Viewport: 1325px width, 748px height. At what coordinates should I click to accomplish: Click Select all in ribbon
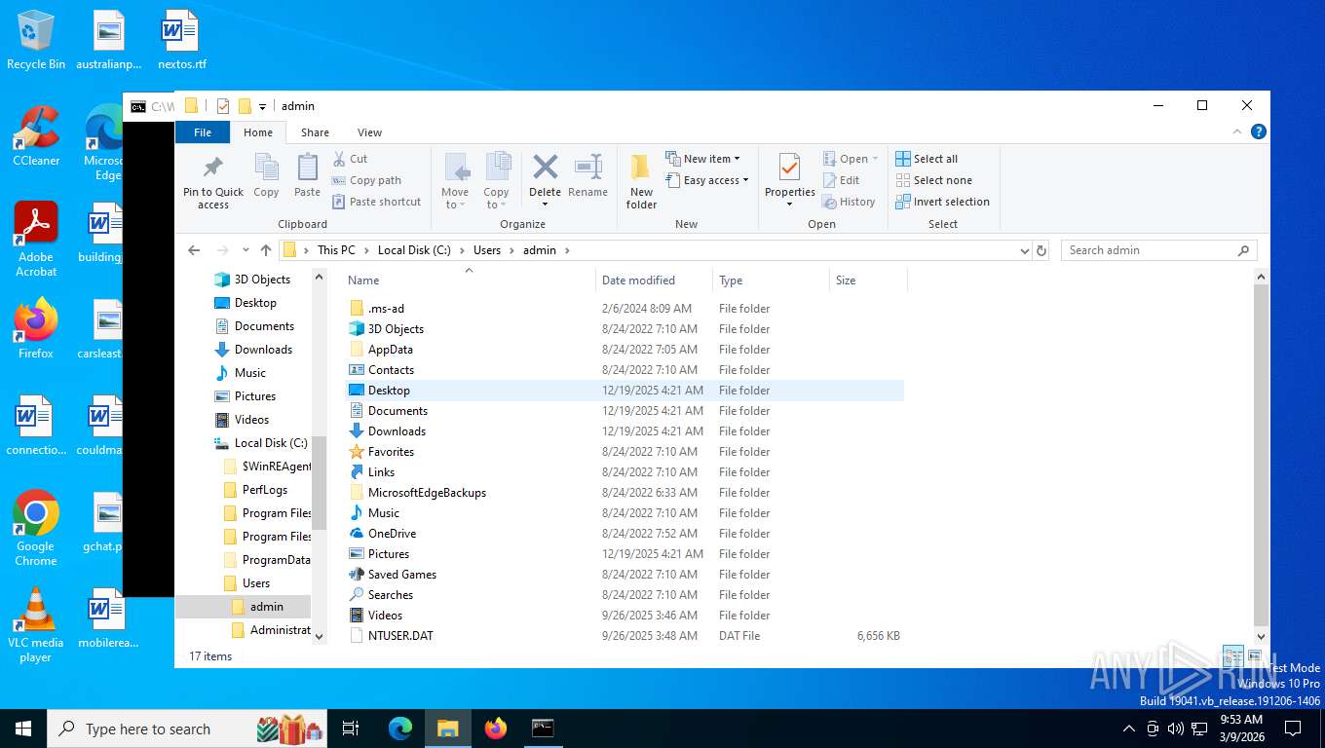(927, 159)
